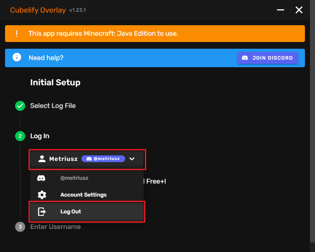This screenshot has width=315, height=252.
Task: Click the Discord icon in the account dropdown menu
Action: coord(41,178)
